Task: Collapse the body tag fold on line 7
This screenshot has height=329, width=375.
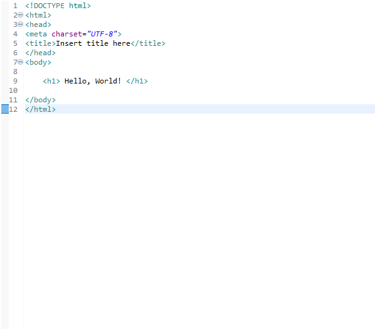Action: 21,62
